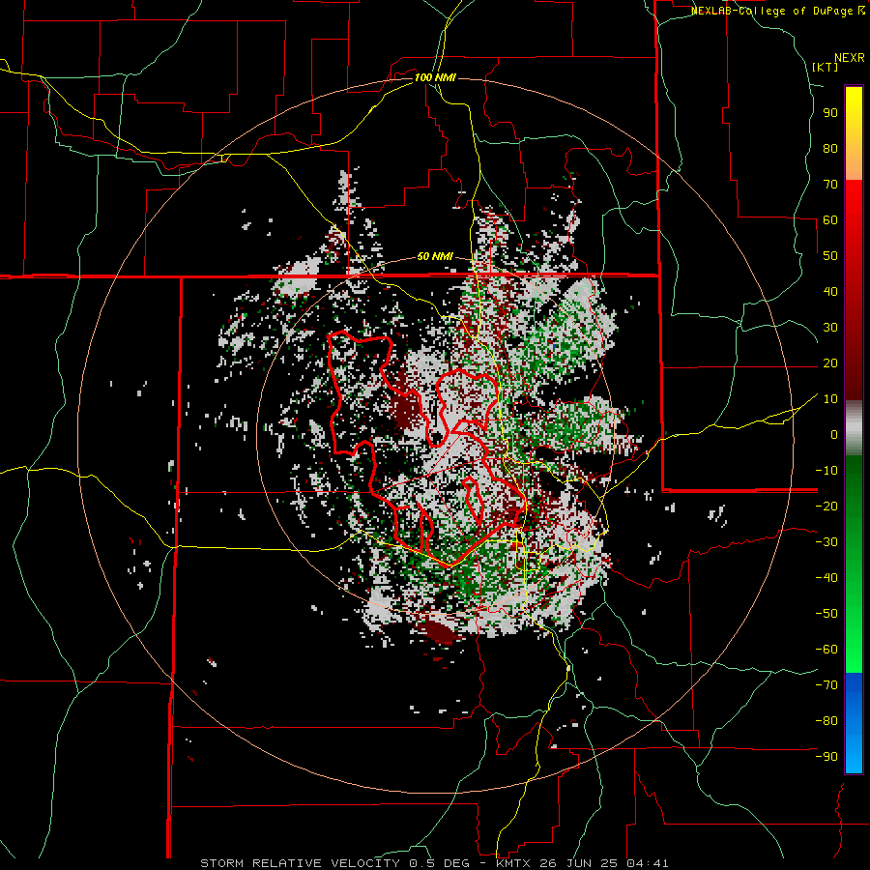Image resolution: width=870 pixels, height=870 pixels.
Task: Click the Storm Relative Velocity caption at bottom
Action: point(434,863)
